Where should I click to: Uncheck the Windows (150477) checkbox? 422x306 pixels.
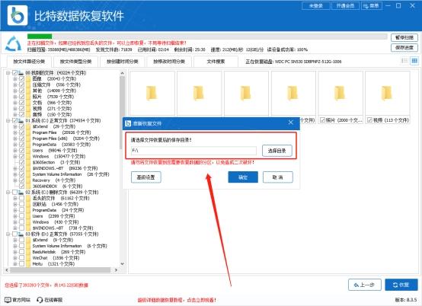pyautogui.click(x=22, y=157)
